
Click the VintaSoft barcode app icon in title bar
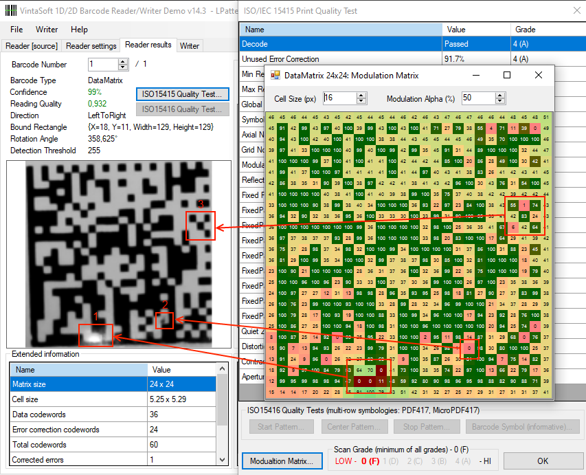7,10
